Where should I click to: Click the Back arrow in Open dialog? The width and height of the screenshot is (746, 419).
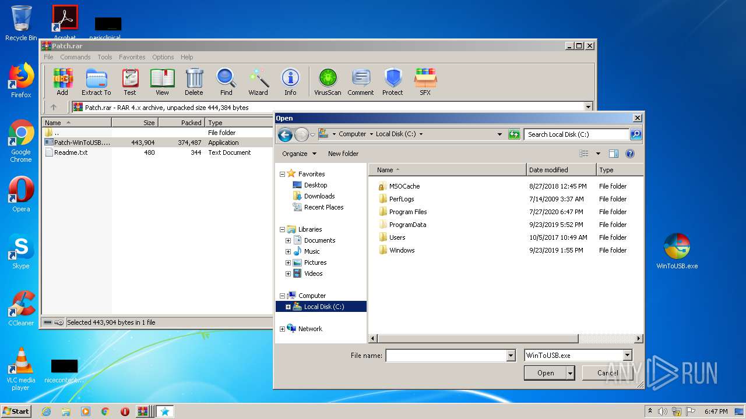(x=285, y=135)
